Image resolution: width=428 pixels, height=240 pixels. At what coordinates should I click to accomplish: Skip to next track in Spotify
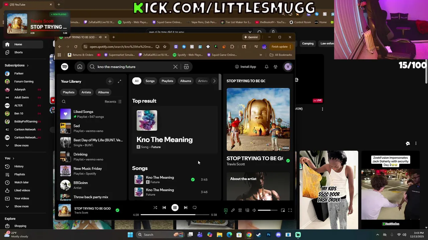point(186,207)
